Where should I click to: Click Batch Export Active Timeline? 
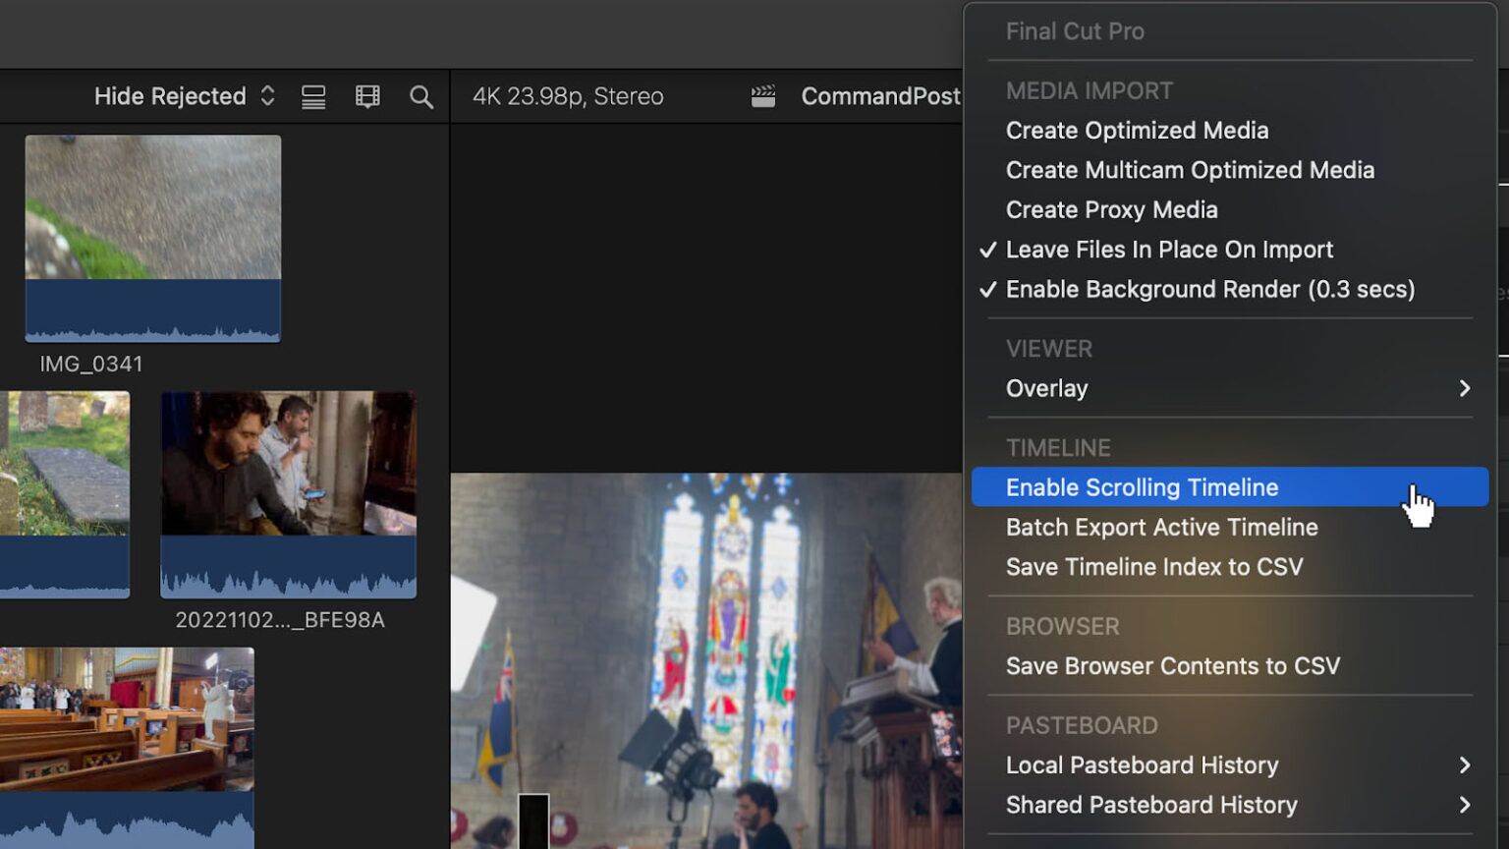click(x=1161, y=527)
